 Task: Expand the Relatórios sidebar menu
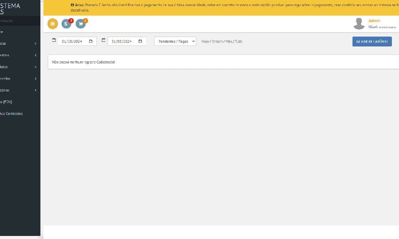point(18,90)
